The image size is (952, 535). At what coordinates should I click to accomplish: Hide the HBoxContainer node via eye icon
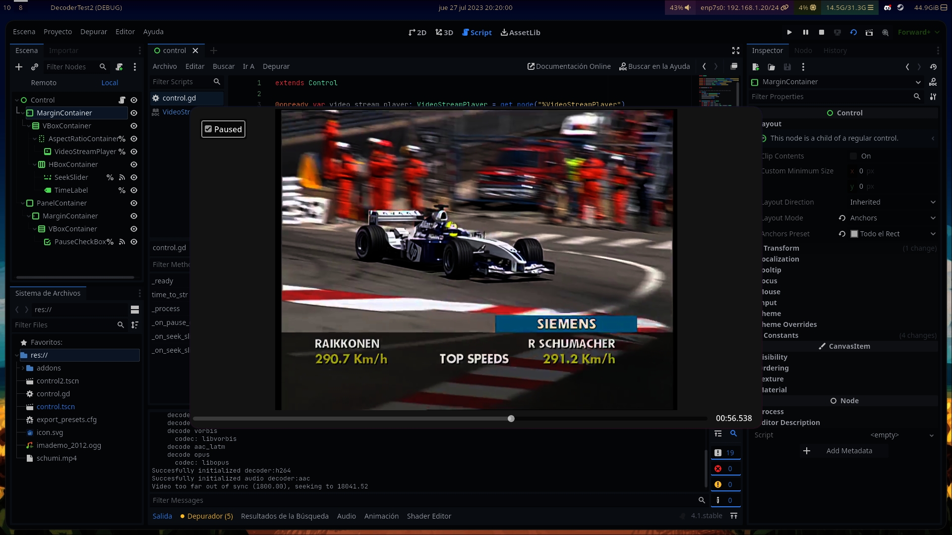134,164
